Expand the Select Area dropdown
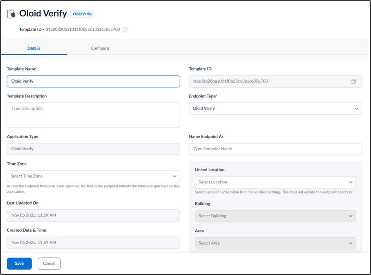 click(x=275, y=243)
